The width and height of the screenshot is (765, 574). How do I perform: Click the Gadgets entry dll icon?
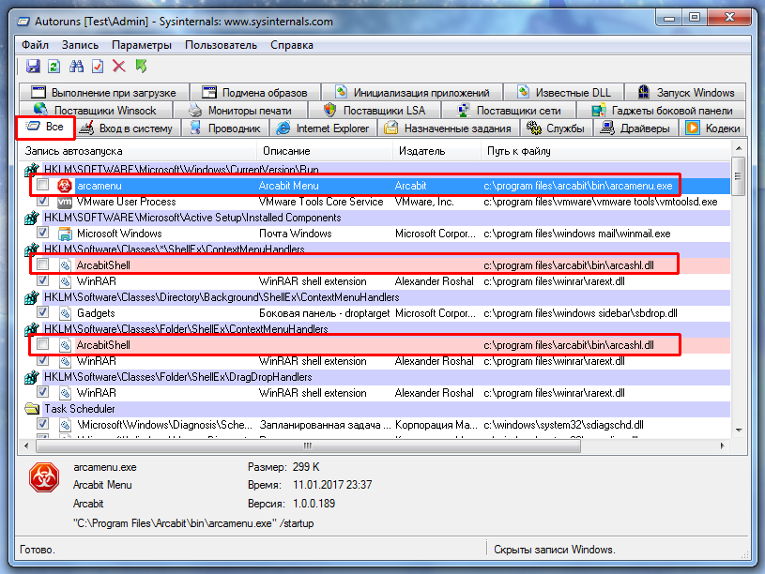tap(65, 313)
